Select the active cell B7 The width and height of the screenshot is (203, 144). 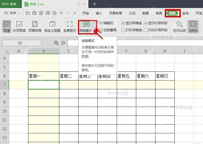[44, 85]
